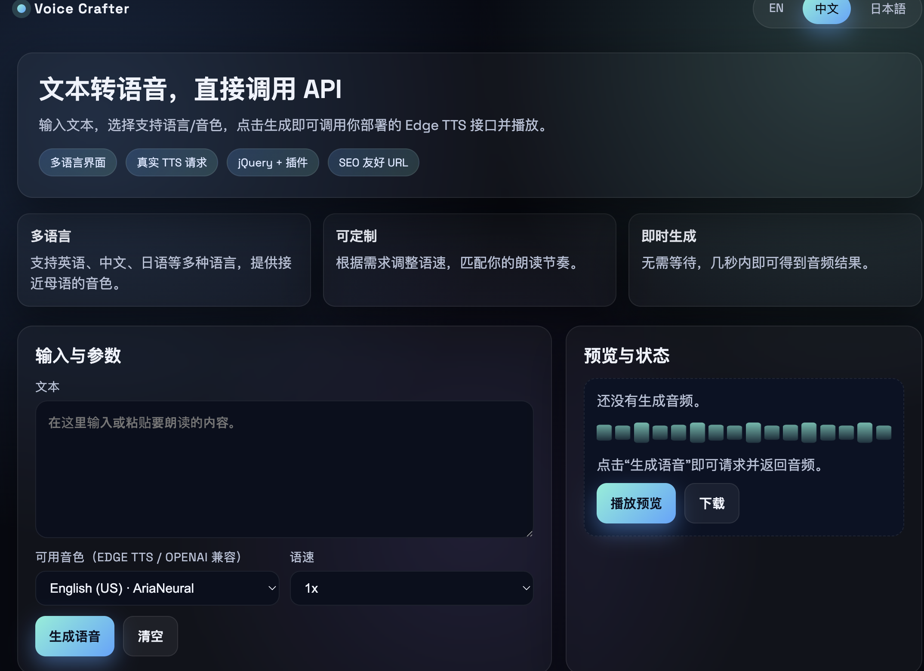Image resolution: width=924 pixels, height=671 pixels.
Task: Click the Voice Crafter logo icon
Action: (21, 9)
